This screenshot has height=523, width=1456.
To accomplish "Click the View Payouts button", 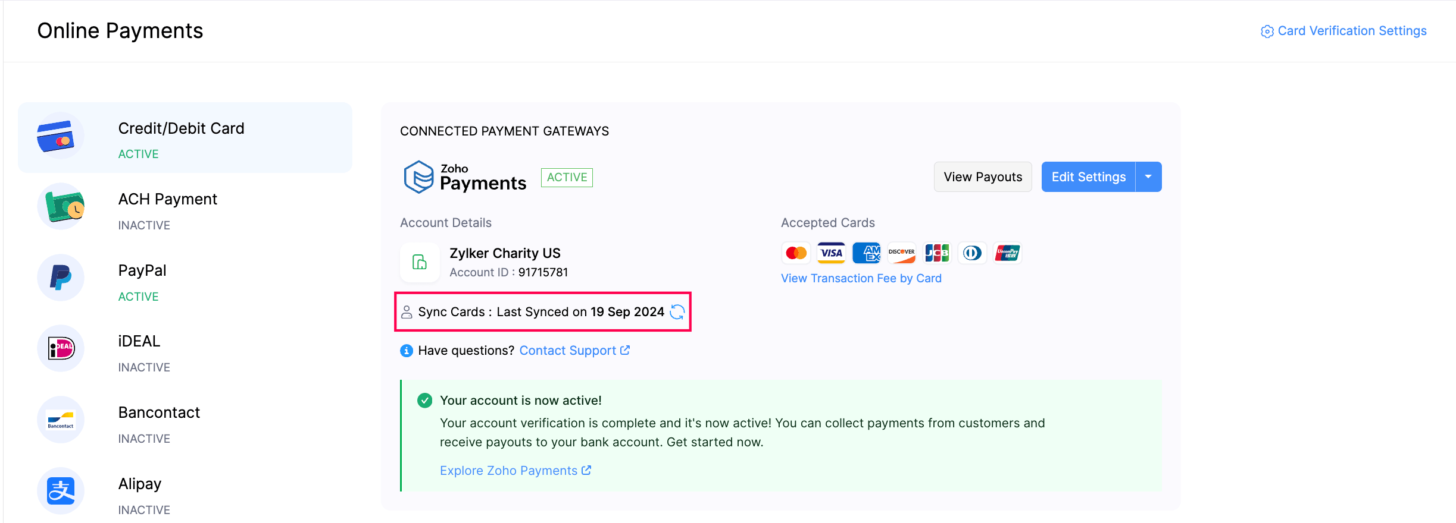I will pos(983,177).
